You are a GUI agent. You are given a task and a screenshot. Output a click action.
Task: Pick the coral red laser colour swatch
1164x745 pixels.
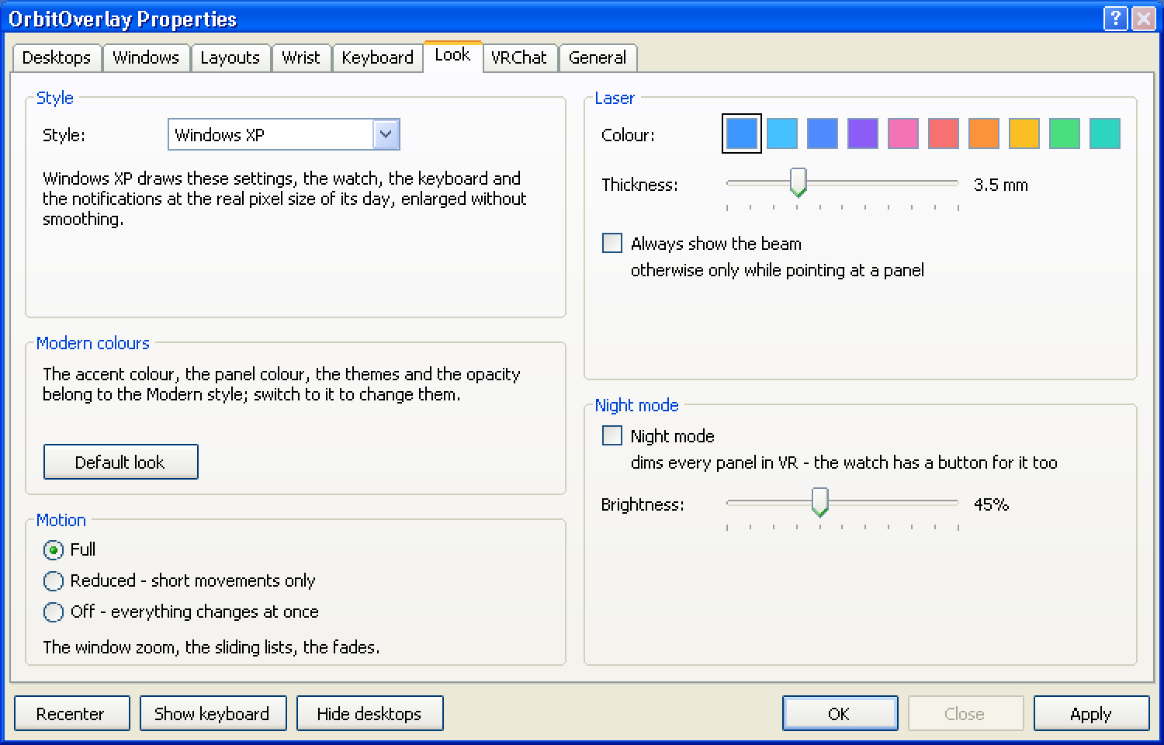click(944, 133)
